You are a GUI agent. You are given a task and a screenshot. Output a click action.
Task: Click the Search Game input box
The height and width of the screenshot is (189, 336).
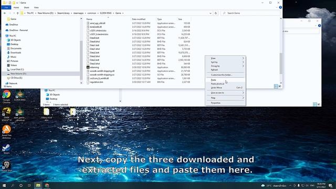[250, 13]
